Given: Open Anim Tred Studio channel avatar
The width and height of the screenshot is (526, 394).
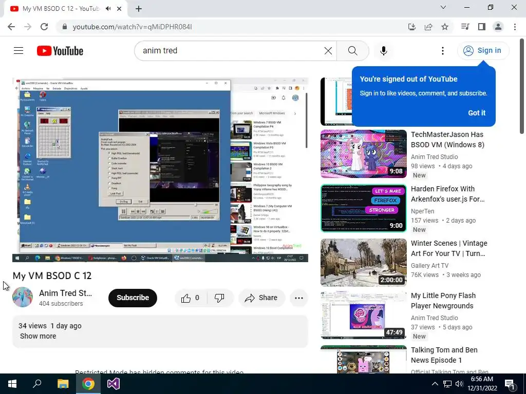Looking at the screenshot, I should coord(23,297).
